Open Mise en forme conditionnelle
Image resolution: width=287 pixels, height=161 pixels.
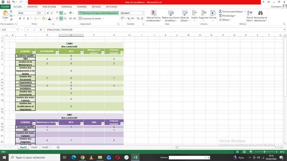click(153, 16)
